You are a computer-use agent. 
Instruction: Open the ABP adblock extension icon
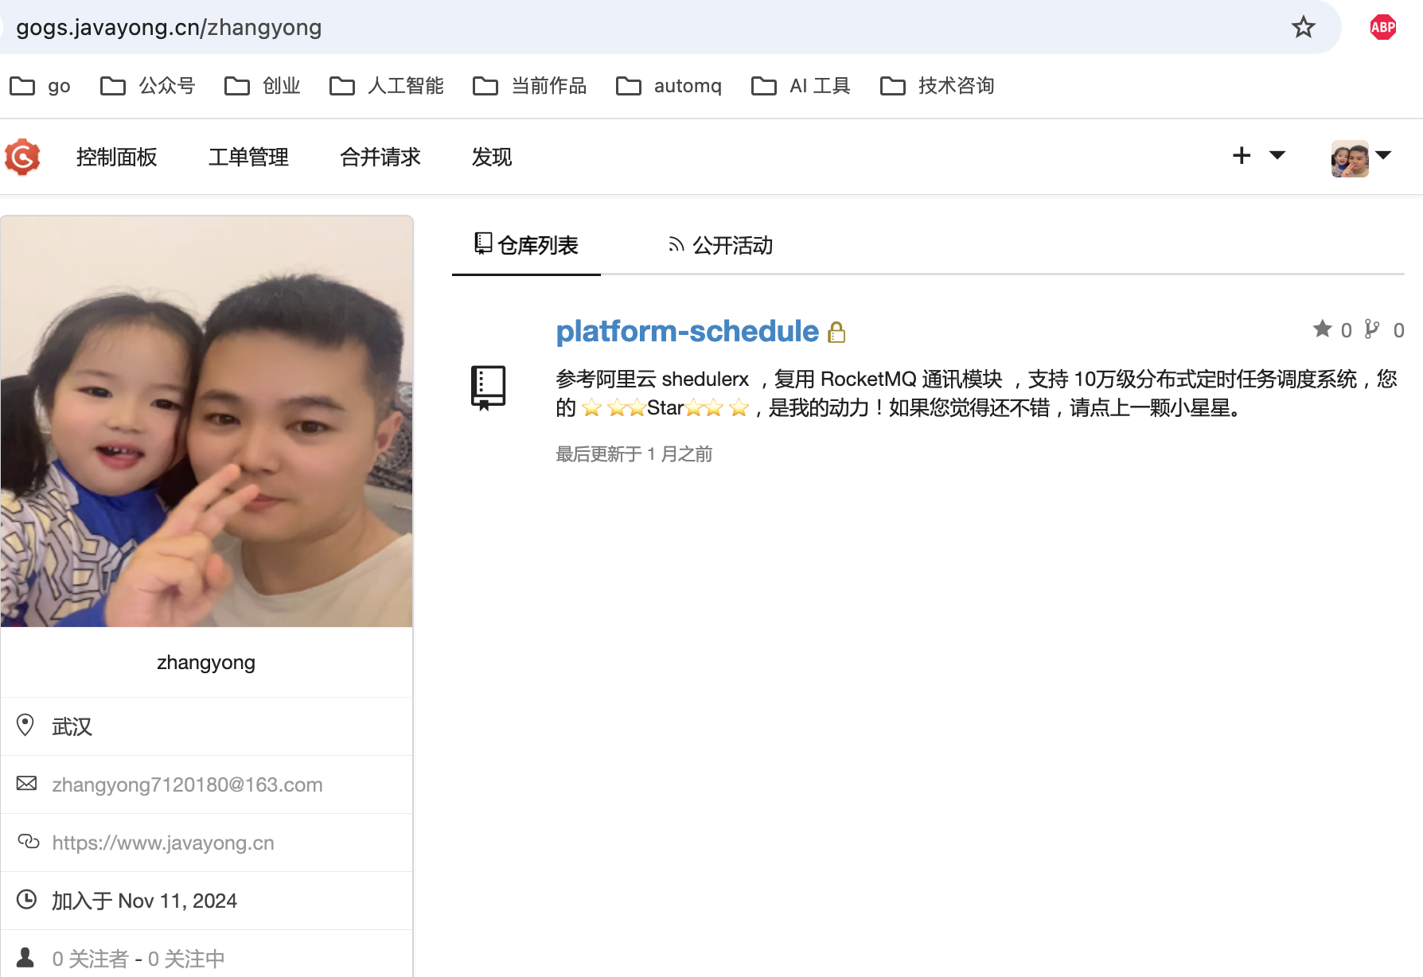(1382, 28)
